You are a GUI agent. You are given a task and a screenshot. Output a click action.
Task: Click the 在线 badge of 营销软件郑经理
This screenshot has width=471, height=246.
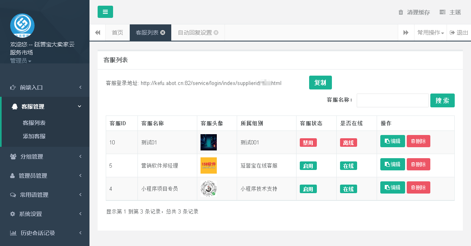pos(349,166)
